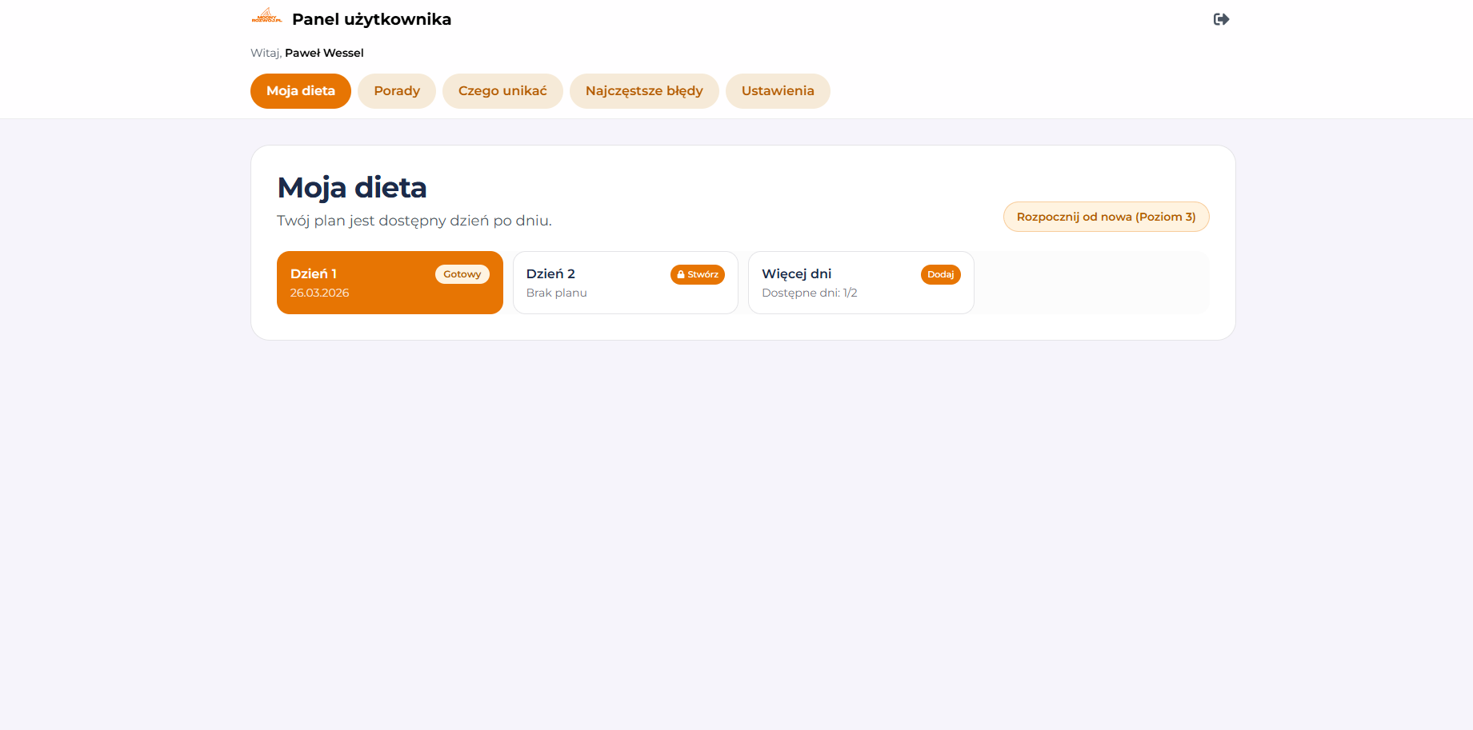
Task: Open the Moja dieta tab
Action: pos(301,91)
